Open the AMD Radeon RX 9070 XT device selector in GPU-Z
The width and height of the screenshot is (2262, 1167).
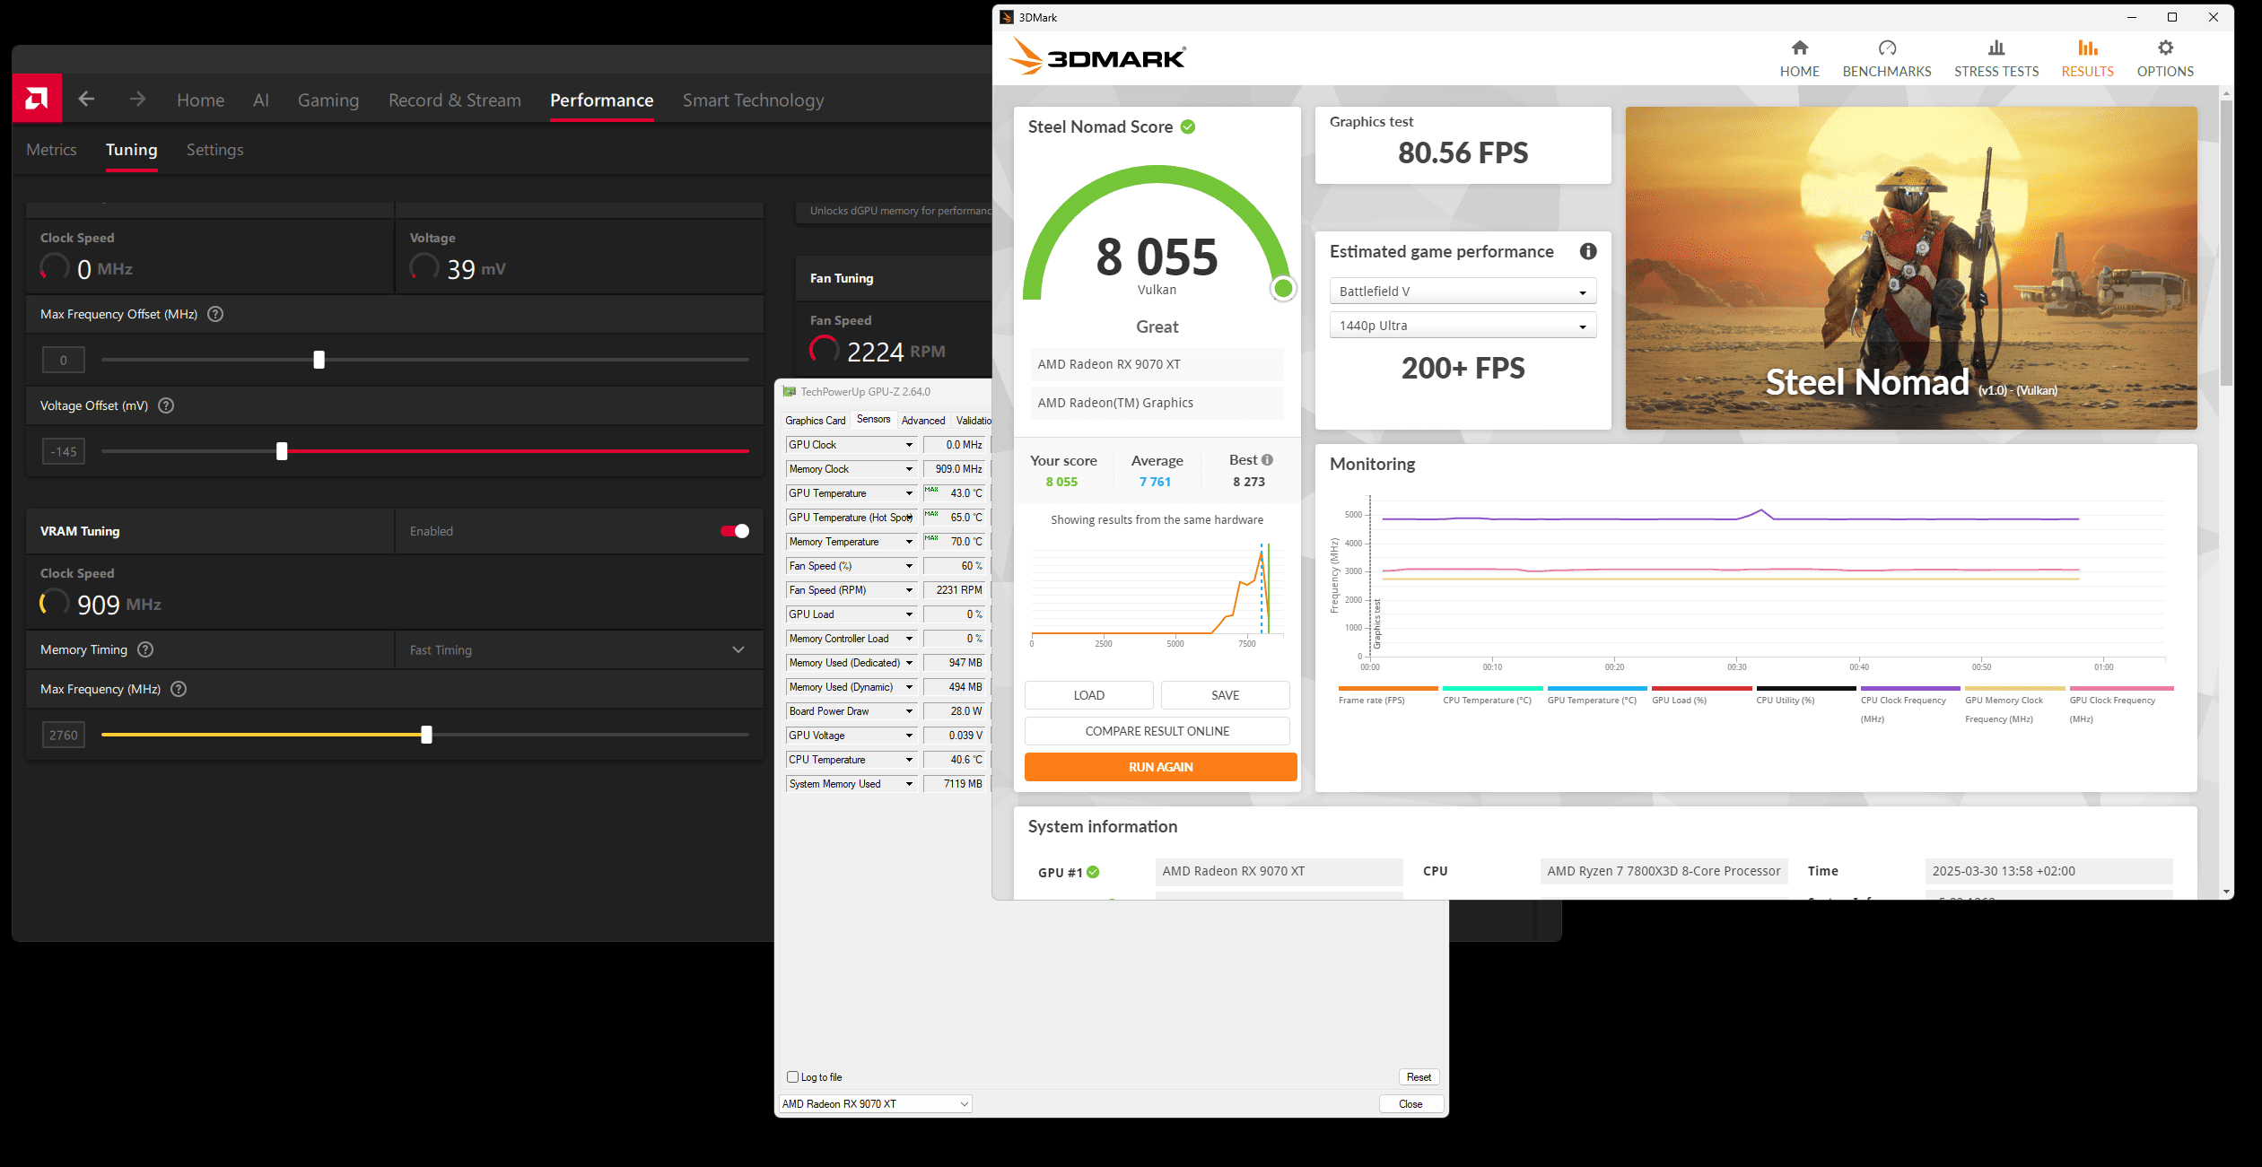tap(875, 1104)
